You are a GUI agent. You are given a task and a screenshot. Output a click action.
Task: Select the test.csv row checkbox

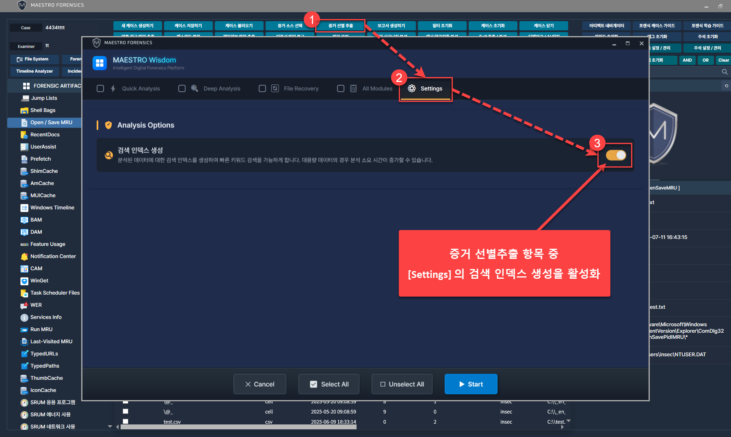[125, 422]
